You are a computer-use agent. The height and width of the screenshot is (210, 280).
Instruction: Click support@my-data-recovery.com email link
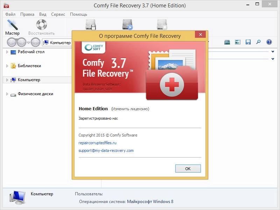tap(106, 150)
